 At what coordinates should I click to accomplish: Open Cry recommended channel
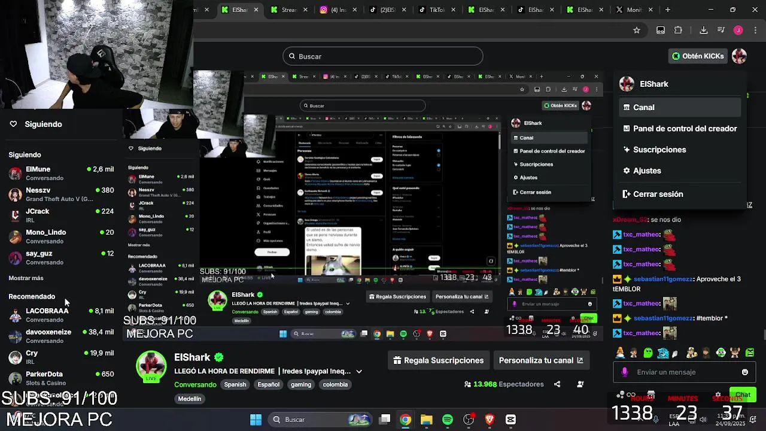(61, 357)
